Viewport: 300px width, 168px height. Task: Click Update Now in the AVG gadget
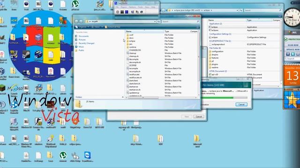point(292,49)
